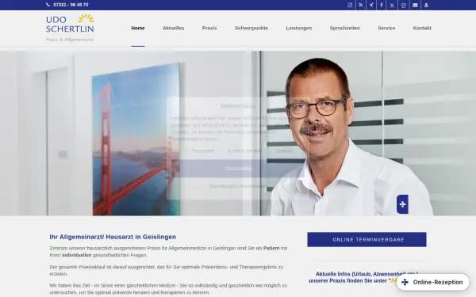Open the Online-Rezeption floating button
Image resolution: width=476 pixels, height=297 pixels.
(x=433, y=282)
